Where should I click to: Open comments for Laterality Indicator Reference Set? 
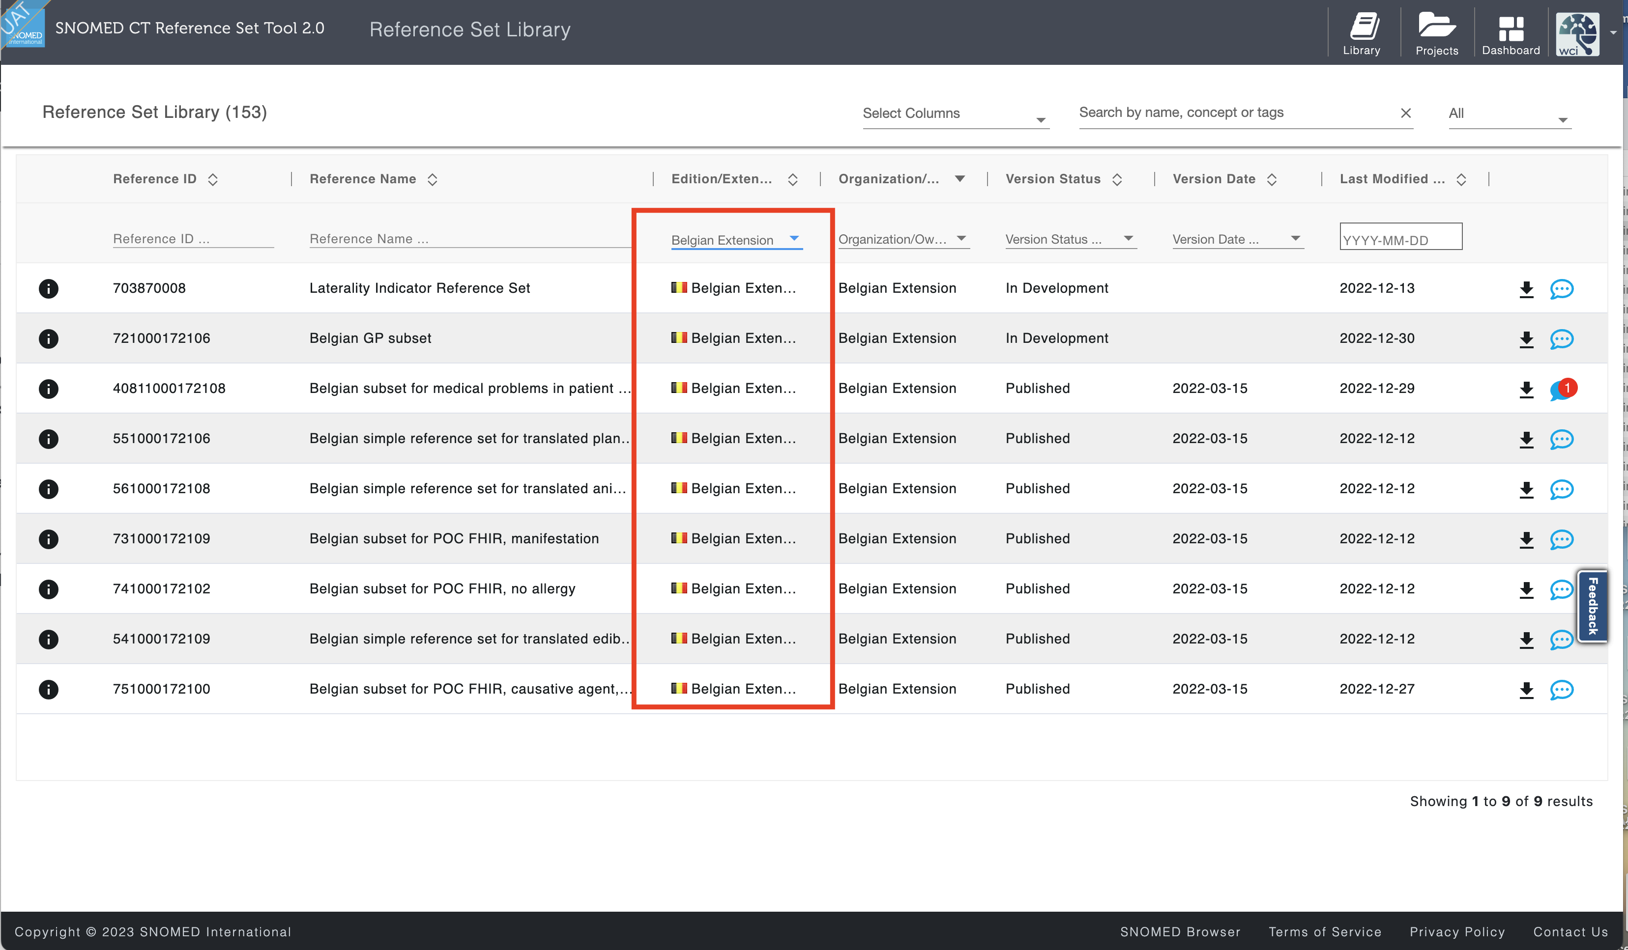pos(1562,289)
